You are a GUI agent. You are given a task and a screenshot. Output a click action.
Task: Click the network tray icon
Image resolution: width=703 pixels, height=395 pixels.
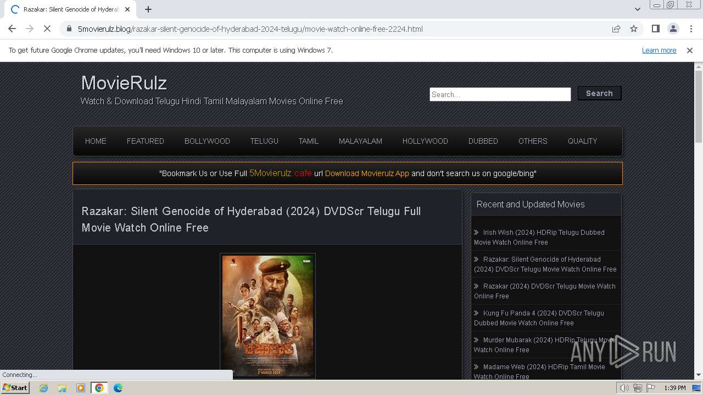638,388
